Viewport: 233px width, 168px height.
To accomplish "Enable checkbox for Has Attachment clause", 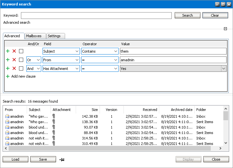I will [21, 68].
